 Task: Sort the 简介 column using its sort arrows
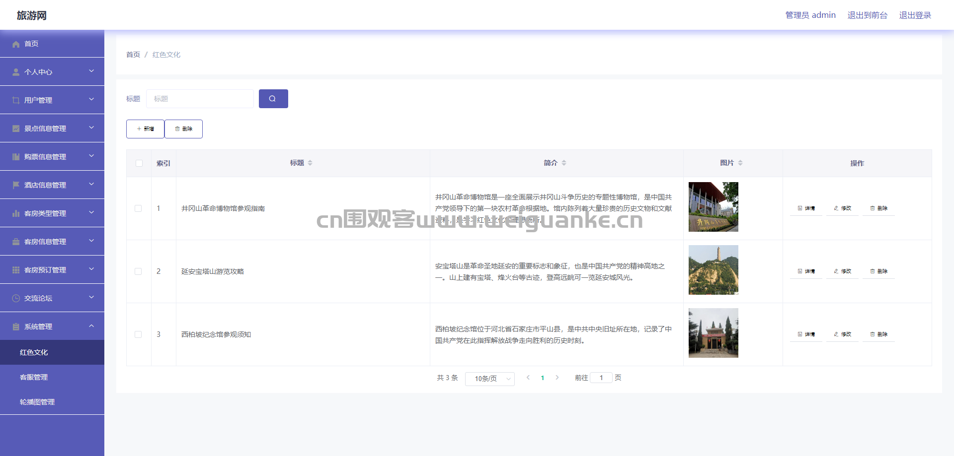[564, 163]
